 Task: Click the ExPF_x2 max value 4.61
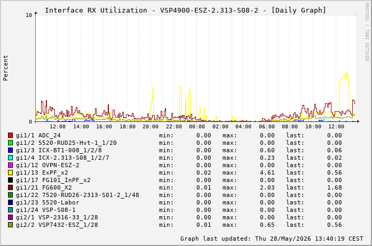[x=267, y=173]
